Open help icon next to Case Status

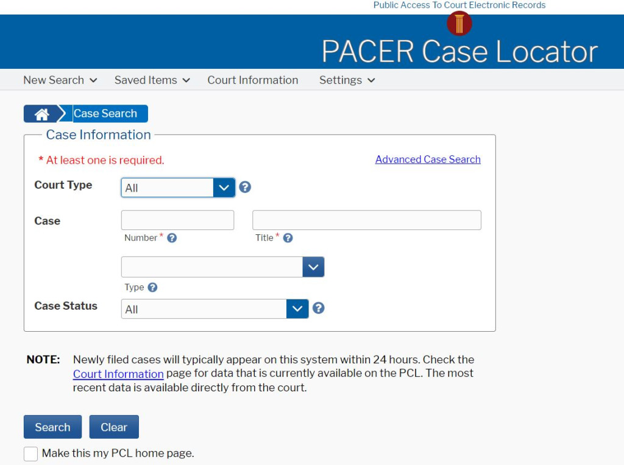pos(318,308)
